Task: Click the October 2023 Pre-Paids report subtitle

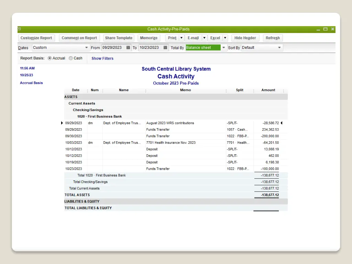Action: click(176, 83)
